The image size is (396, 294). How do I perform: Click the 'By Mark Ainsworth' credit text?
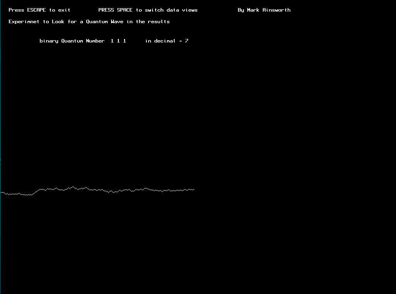pyautogui.click(x=264, y=10)
